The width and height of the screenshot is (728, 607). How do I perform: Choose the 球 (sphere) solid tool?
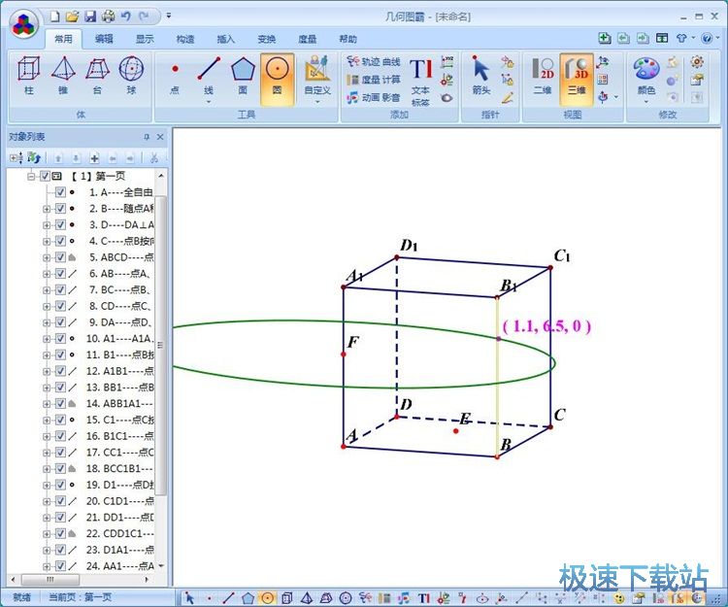130,76
